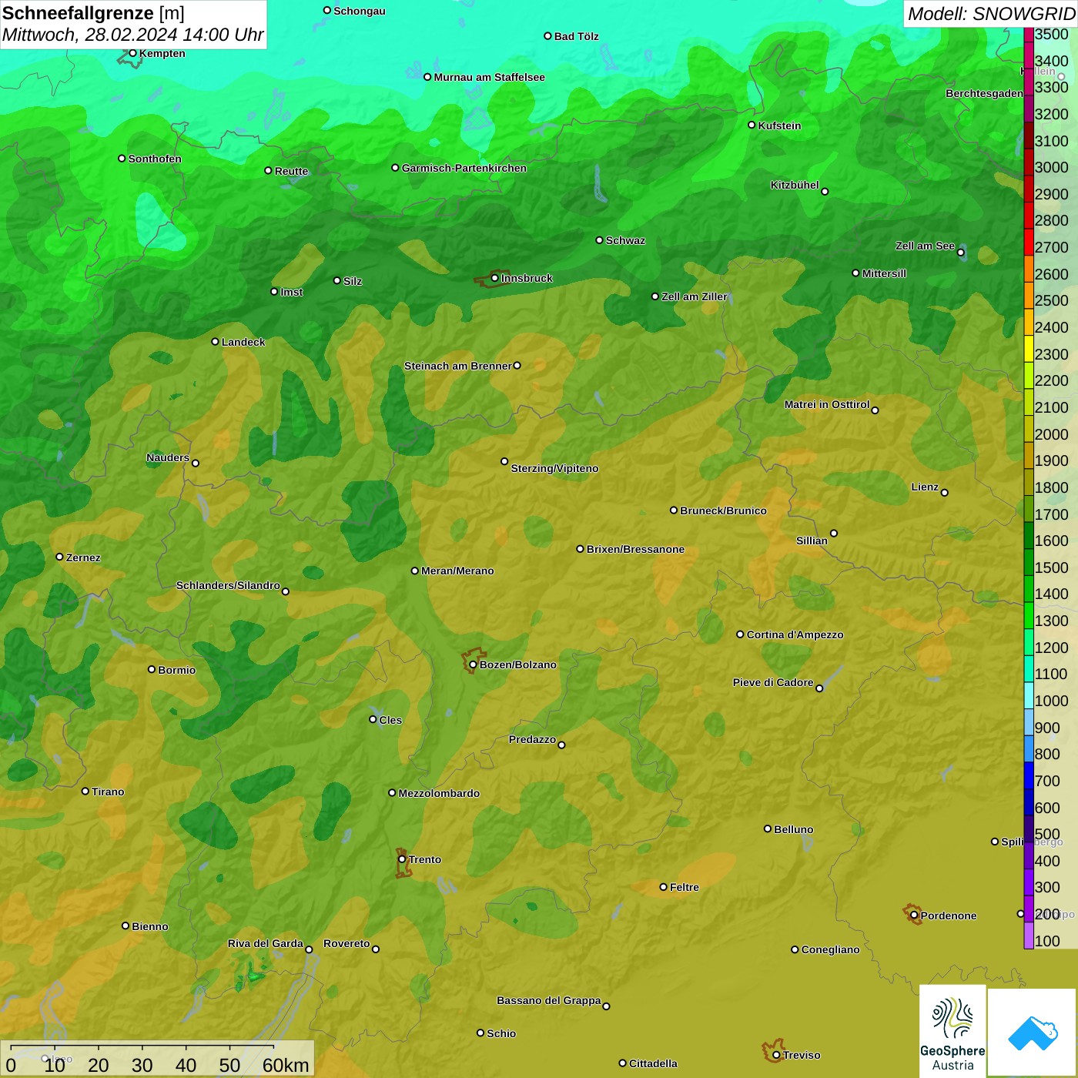Click the 3500 m legend color swatch
1078x1078 pixels.
pyautogui.click(x=1029, y=33)
